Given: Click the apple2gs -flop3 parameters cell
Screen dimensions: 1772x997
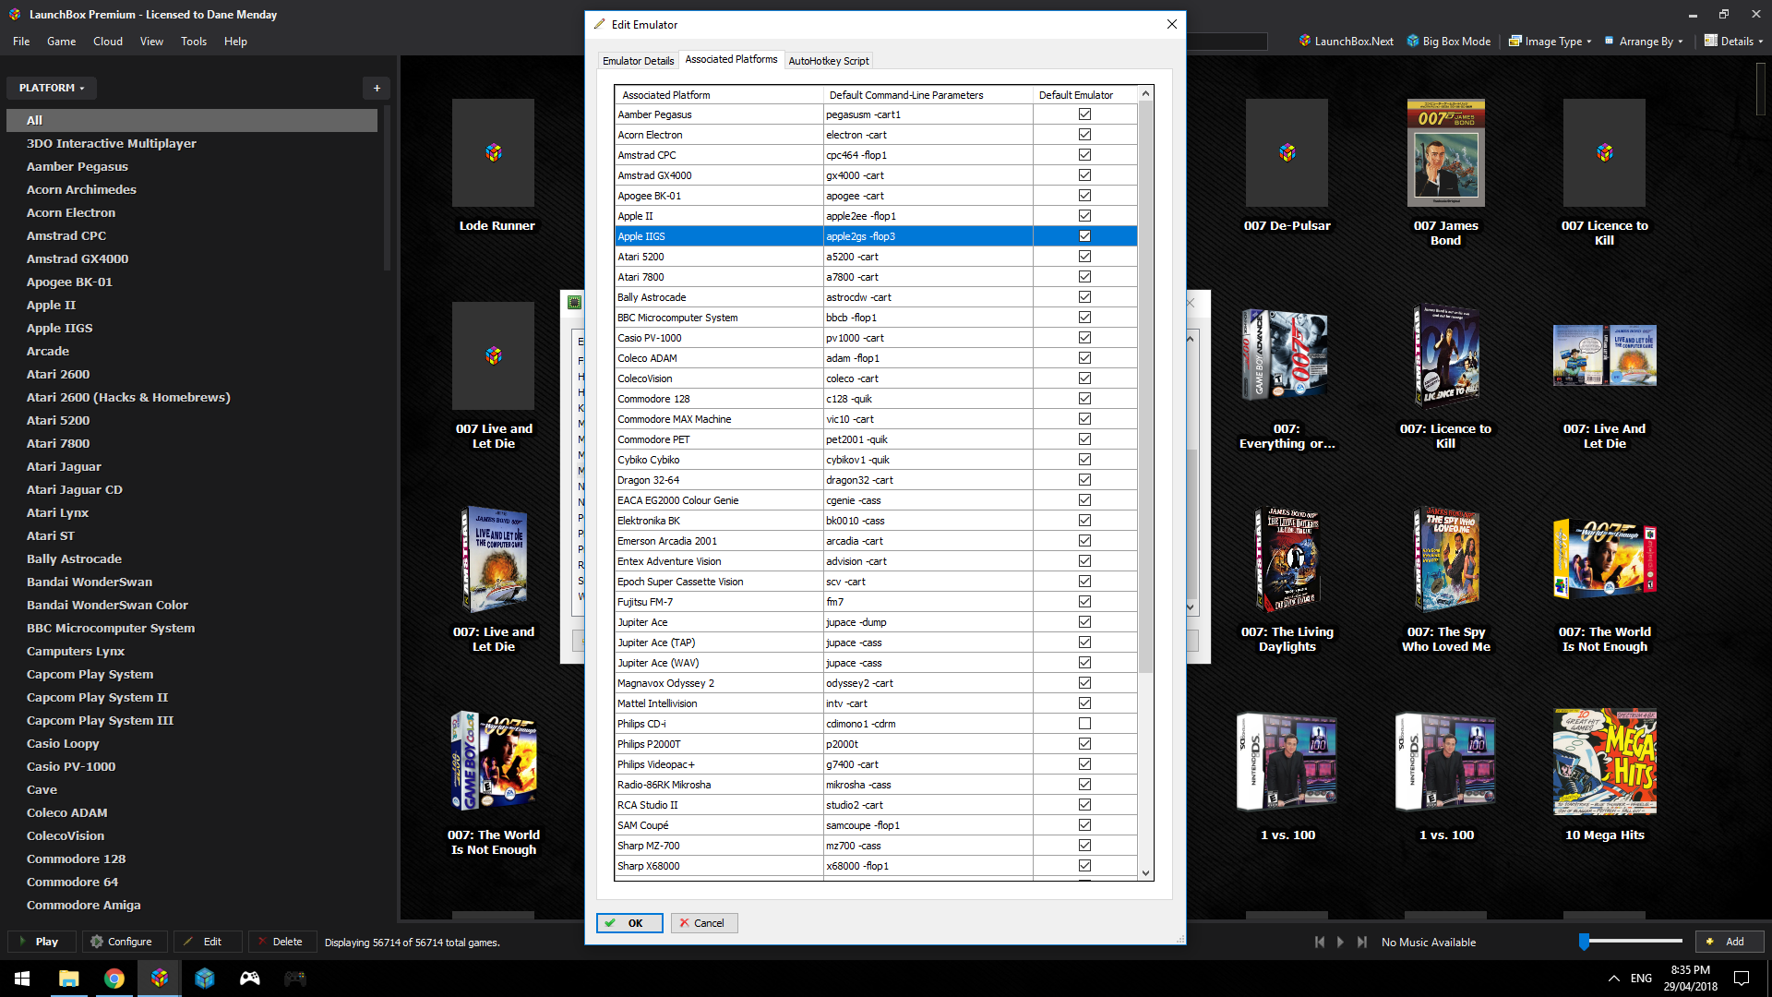Looking at the screenshot, I should 928,236.
